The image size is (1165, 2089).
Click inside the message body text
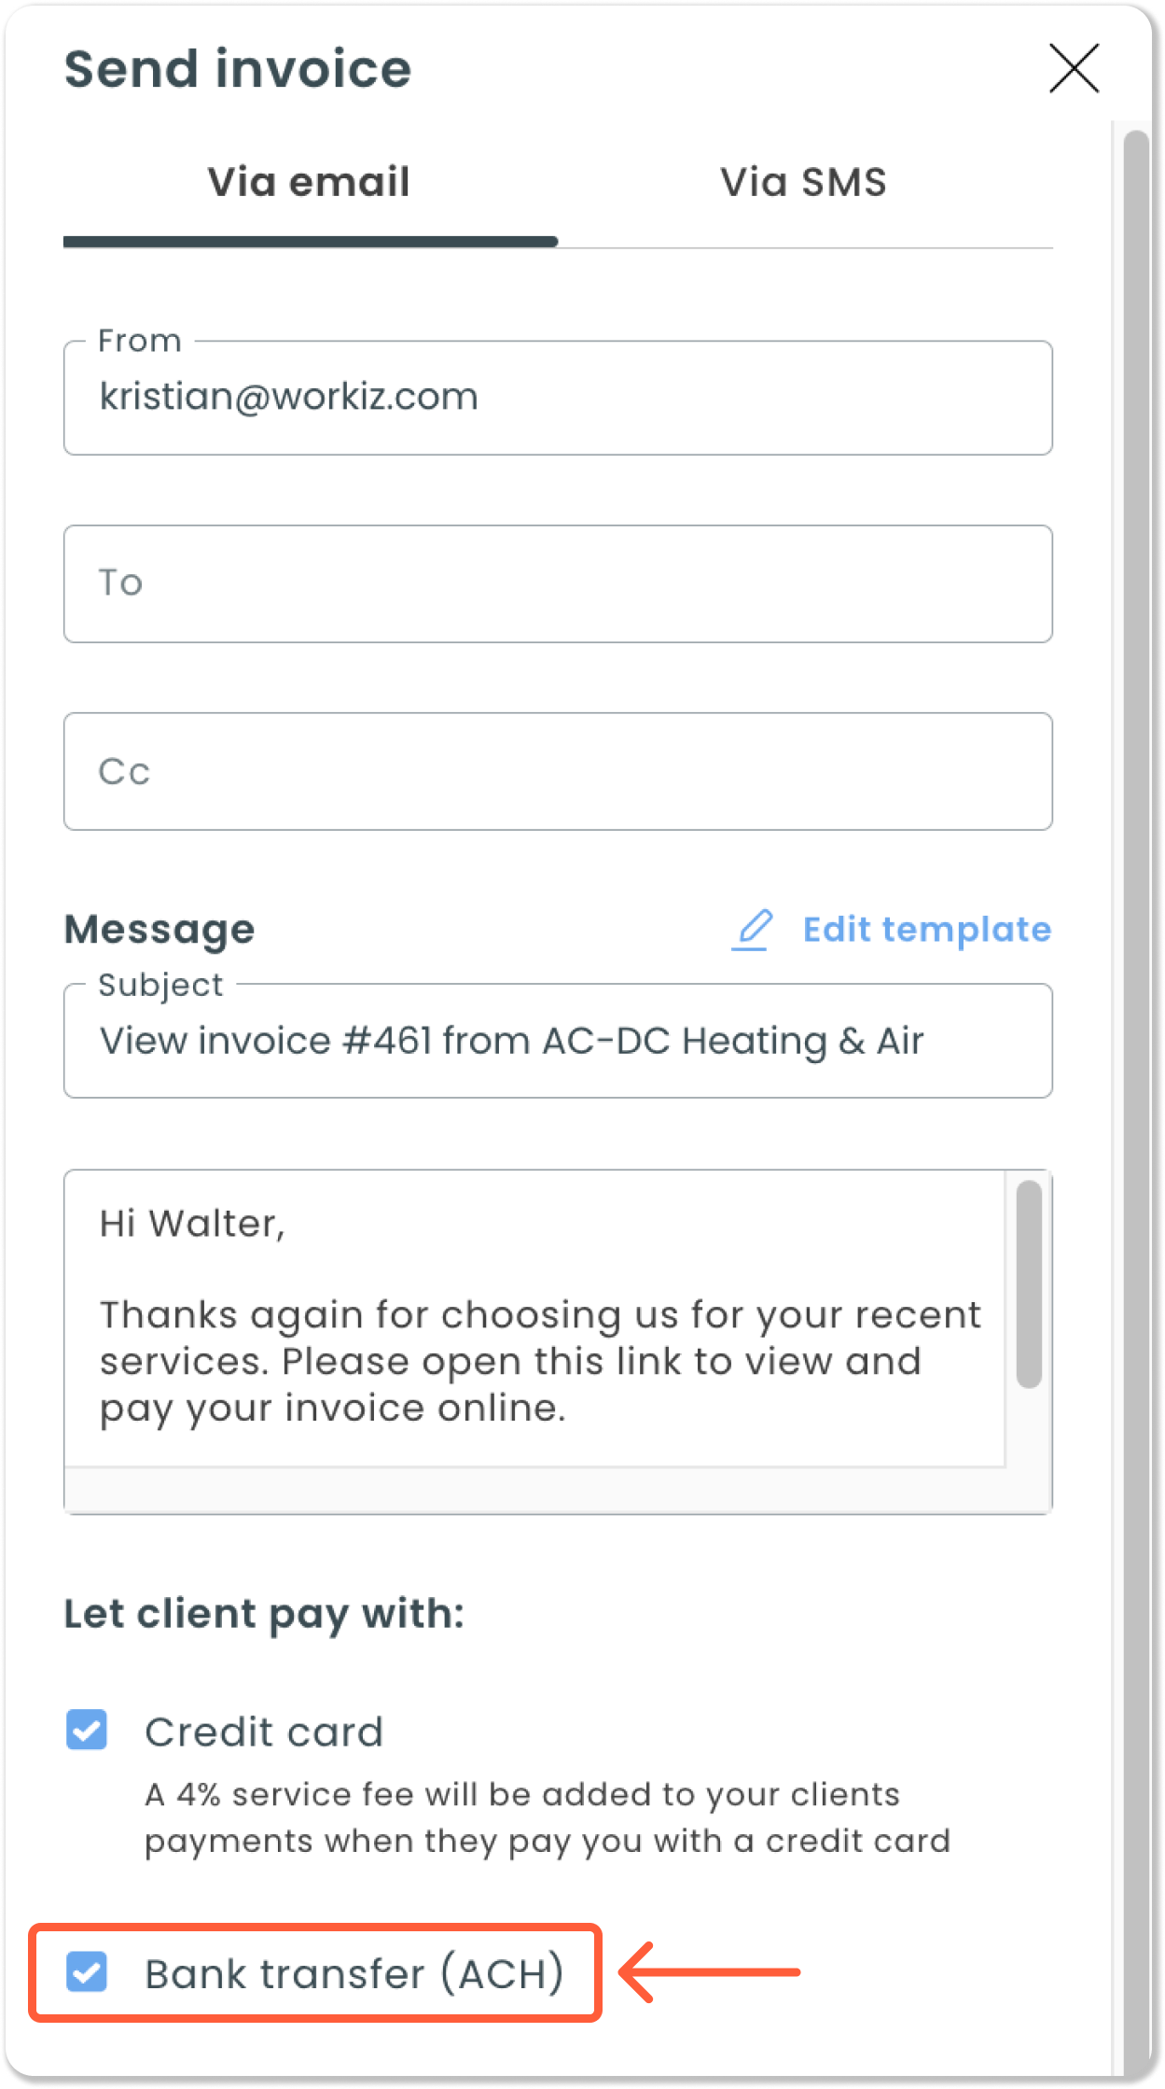(x=539, y=1361)
